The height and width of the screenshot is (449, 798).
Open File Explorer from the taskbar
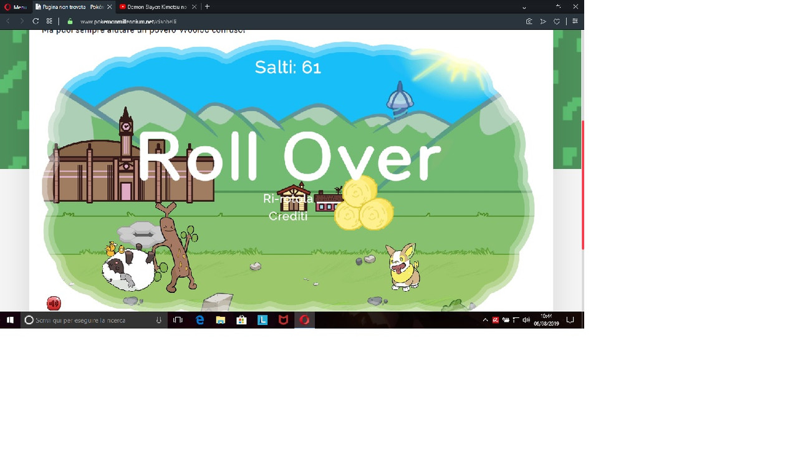tap(221, 320)
